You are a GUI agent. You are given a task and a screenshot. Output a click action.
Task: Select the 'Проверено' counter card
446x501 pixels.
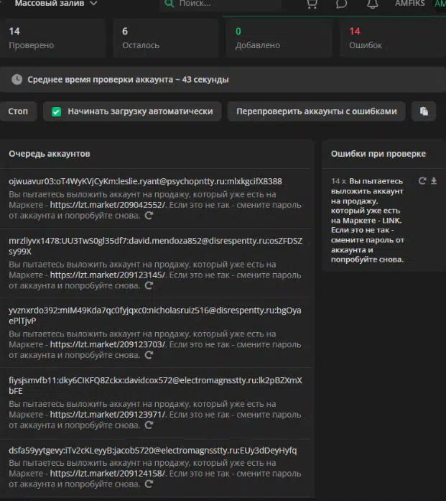coord(54,38)
